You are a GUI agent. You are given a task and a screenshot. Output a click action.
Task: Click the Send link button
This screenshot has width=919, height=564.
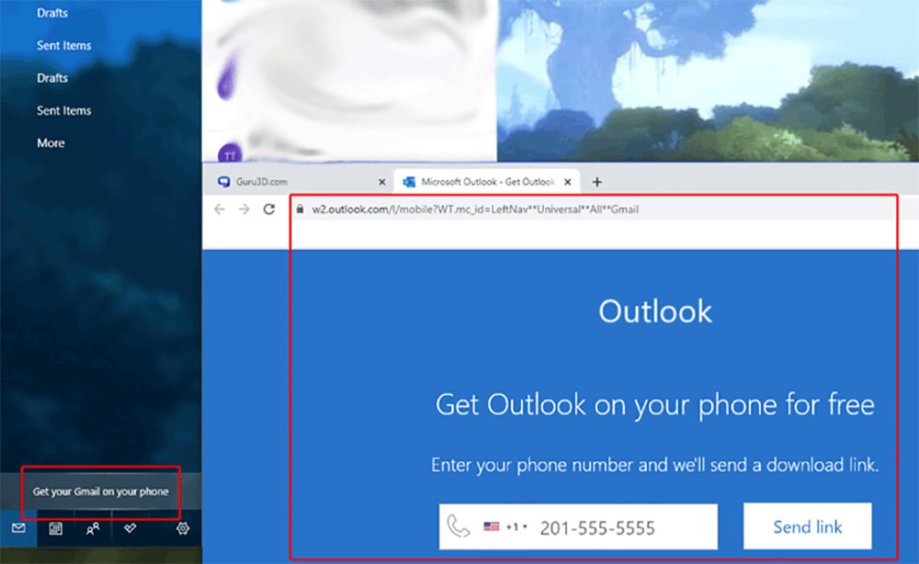tap(807, 526)
